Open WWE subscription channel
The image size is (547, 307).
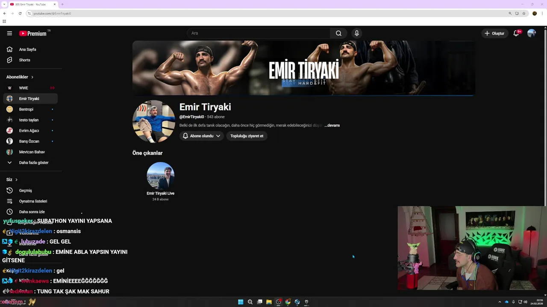[30, 88]
